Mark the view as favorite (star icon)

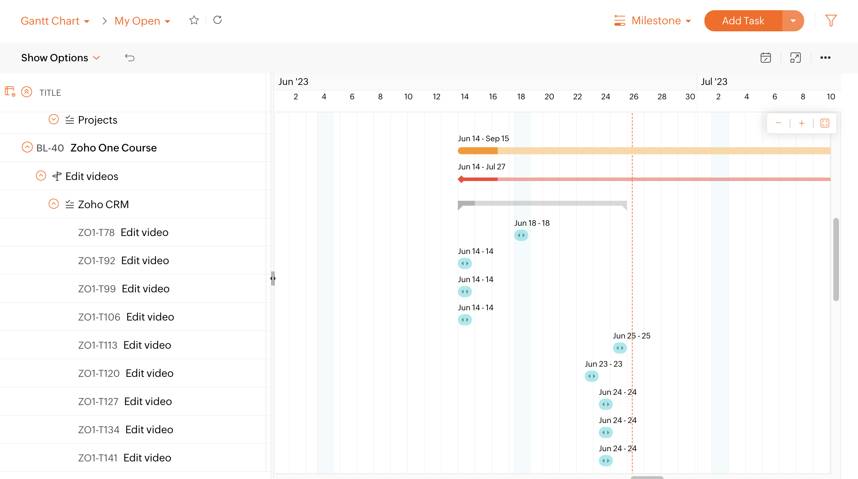194,20
